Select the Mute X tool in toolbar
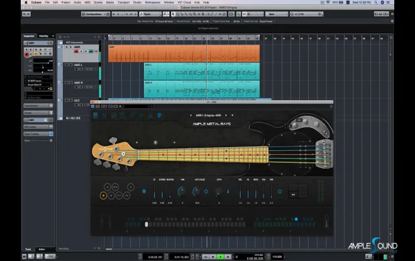Screen dimensions: 415x261 (x=199, y=14)
